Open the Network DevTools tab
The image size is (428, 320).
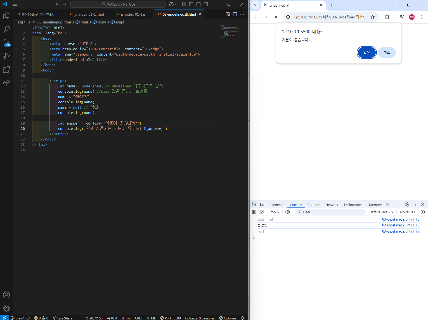332,205
